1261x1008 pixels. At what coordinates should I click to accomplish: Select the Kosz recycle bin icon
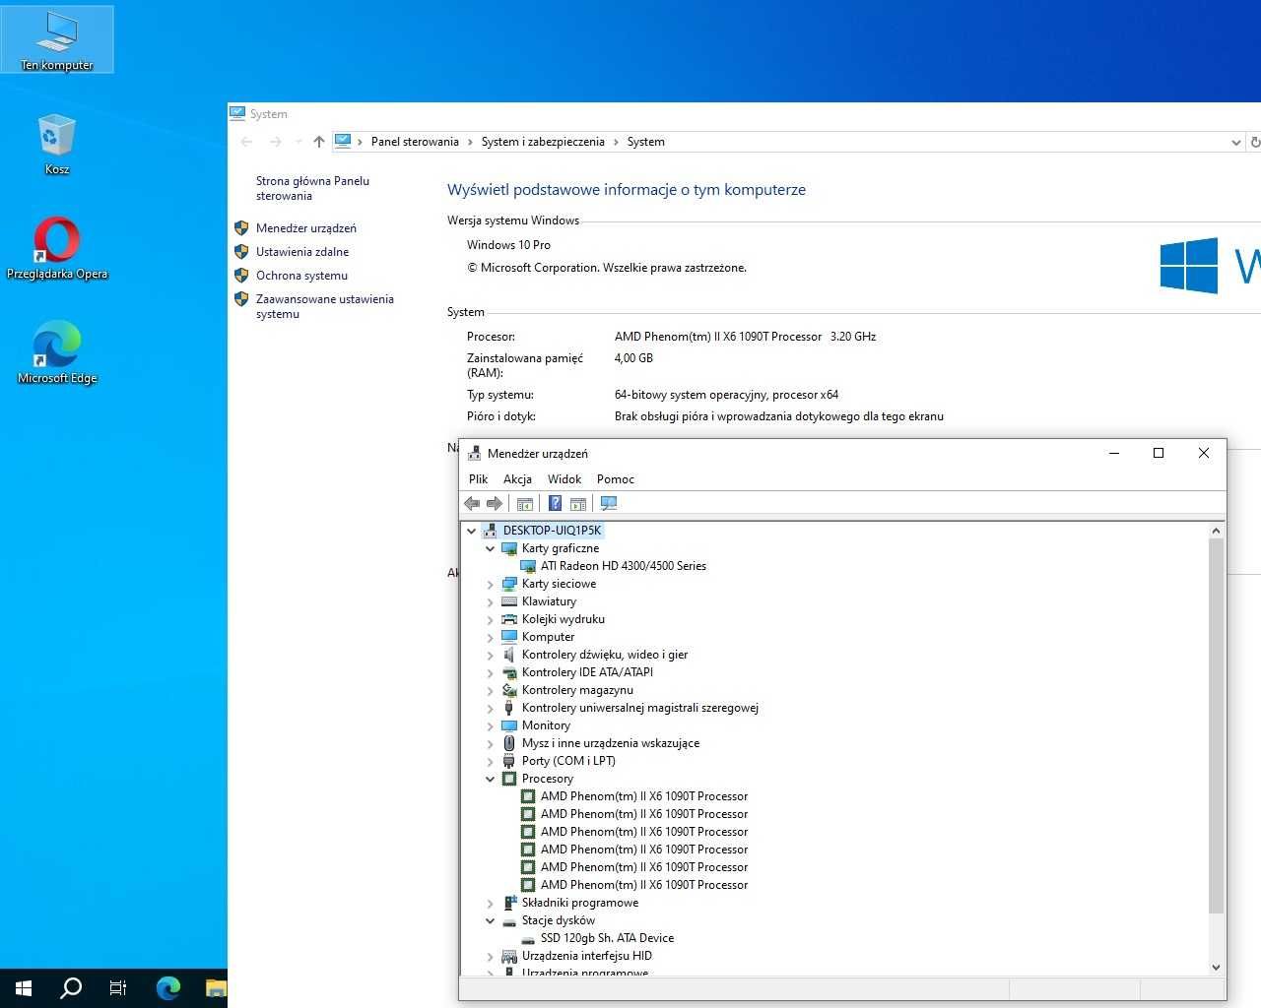tap(57, 145)
